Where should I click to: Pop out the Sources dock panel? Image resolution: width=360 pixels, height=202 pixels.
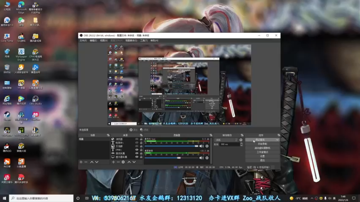coord(141,135)
